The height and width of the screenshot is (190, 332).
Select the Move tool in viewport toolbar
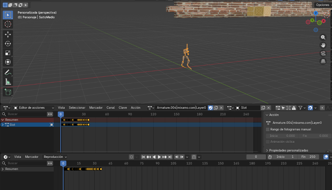point(8,35)
